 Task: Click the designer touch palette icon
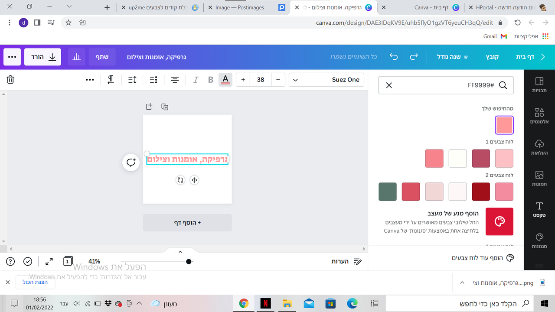coord(499,221)
